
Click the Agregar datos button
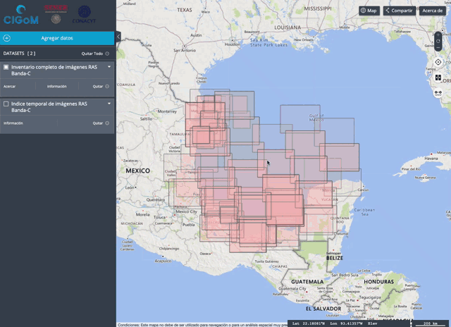point(57,38)
